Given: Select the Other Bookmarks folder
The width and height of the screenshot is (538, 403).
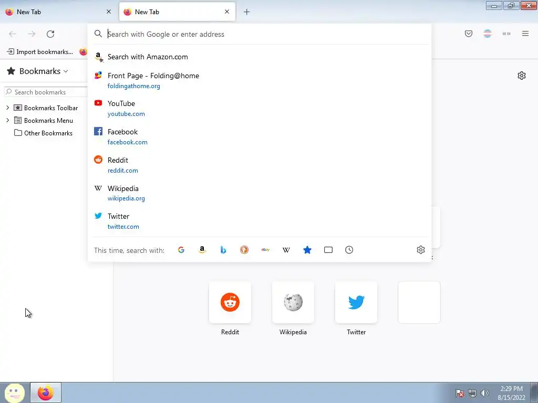Looking at the screenshot, I should pos(43,133).
